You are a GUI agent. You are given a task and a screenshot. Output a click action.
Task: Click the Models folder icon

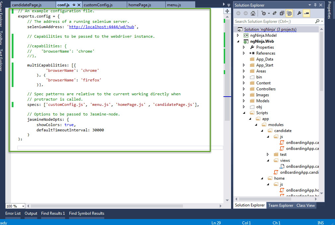tap(252, 101)
